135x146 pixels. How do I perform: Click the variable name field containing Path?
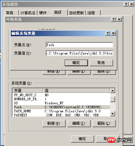(x=80, y=45)
